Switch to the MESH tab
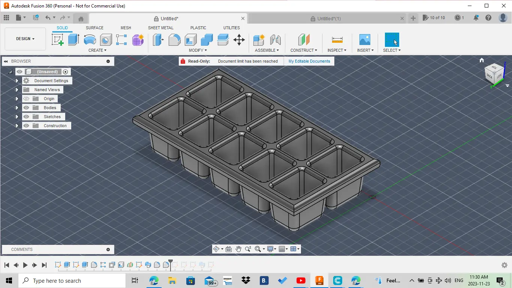512x288 pixels. click(126, 28)
